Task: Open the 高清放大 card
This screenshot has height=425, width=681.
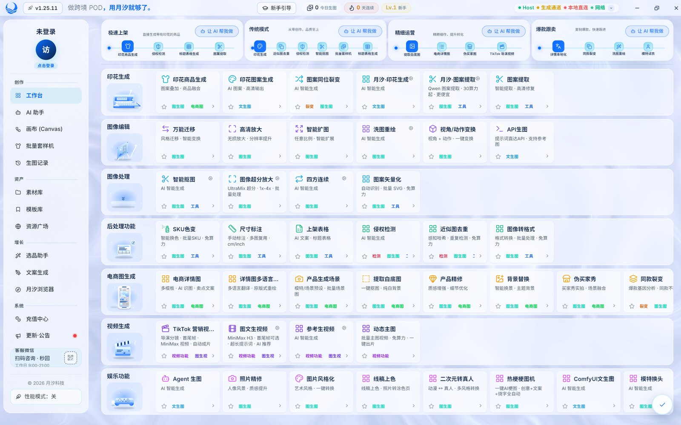Action: click(254, 142)
